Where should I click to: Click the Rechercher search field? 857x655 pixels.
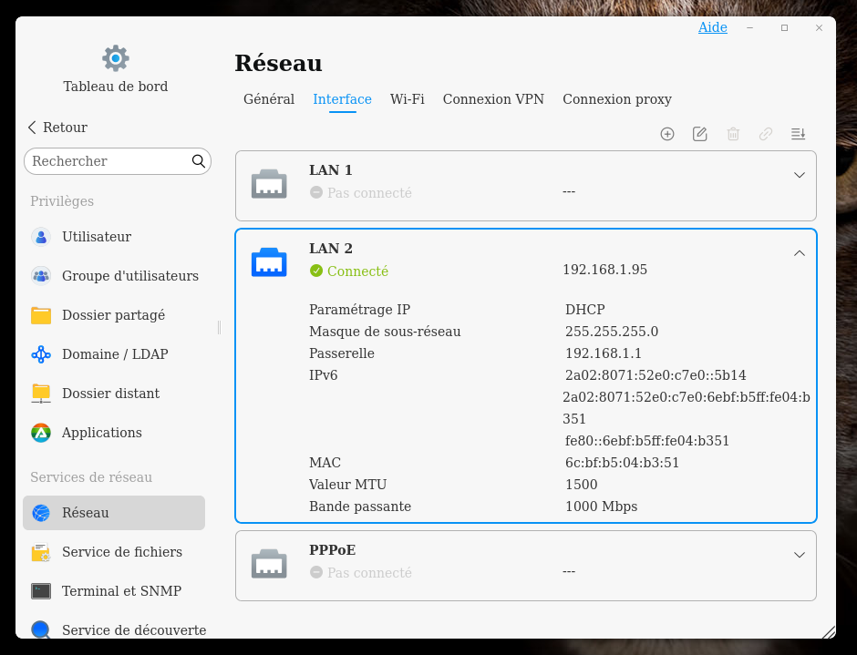coord(108,161)
